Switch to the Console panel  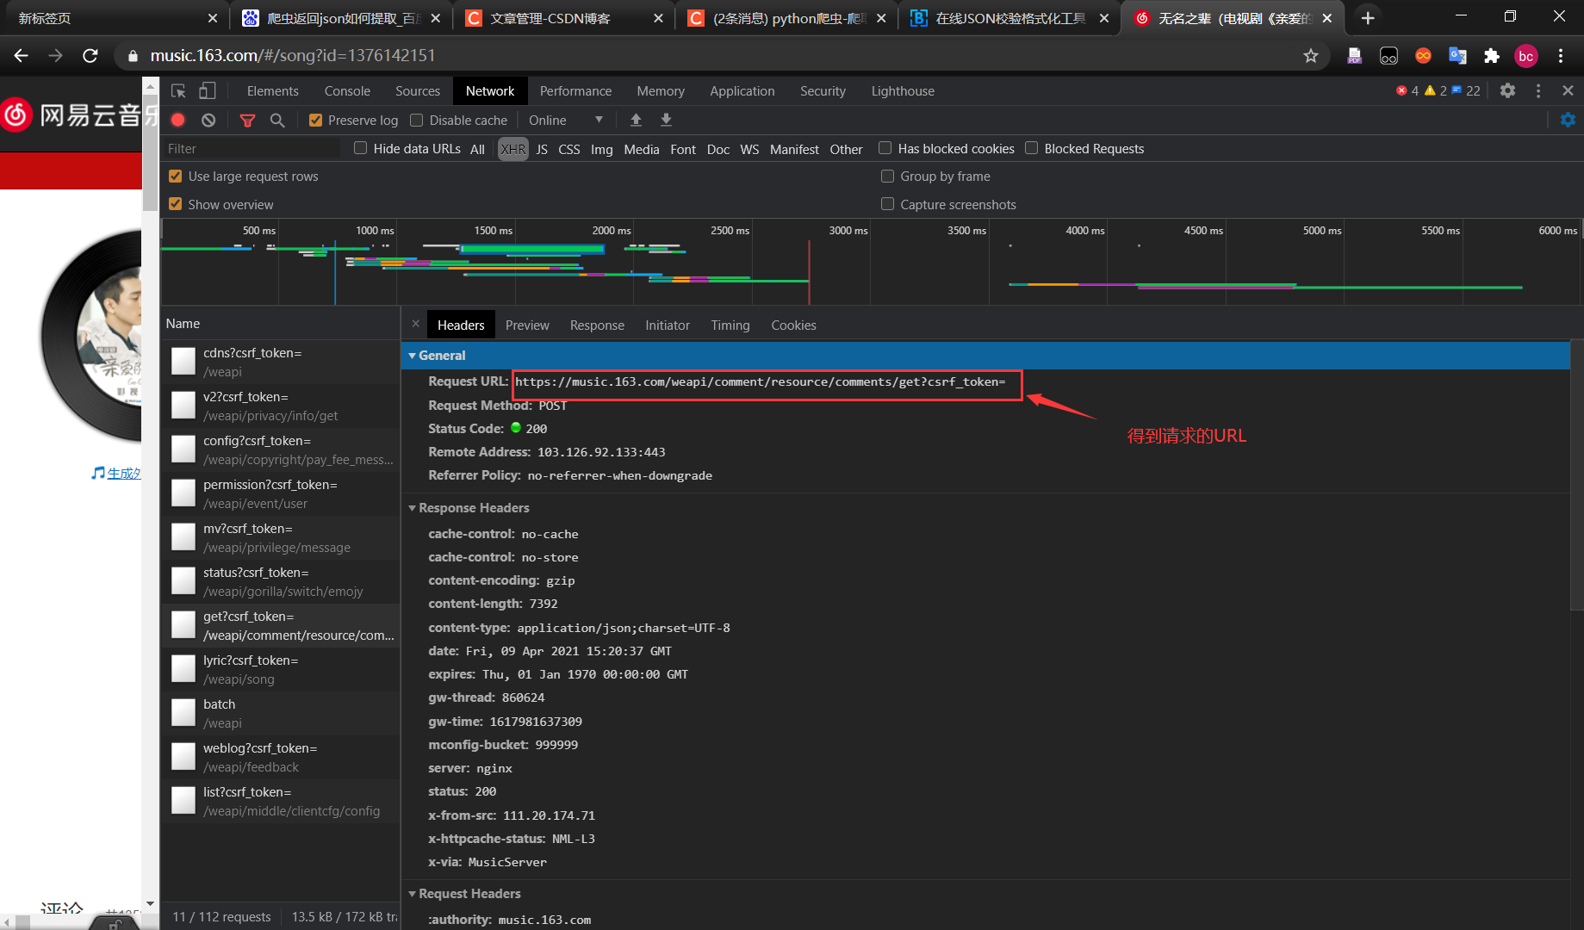pyautogui.click(x=347, y=90)
